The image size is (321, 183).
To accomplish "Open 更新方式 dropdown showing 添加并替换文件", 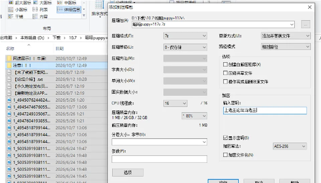I will [286, 36].
